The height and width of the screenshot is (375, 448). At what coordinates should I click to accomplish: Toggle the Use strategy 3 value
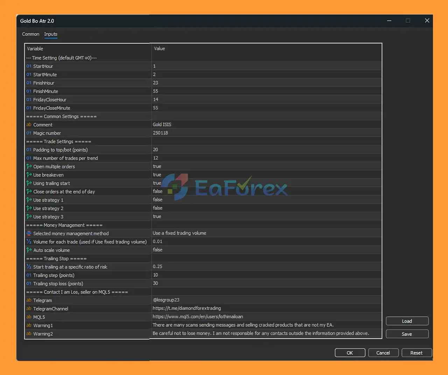click(157, 217)
